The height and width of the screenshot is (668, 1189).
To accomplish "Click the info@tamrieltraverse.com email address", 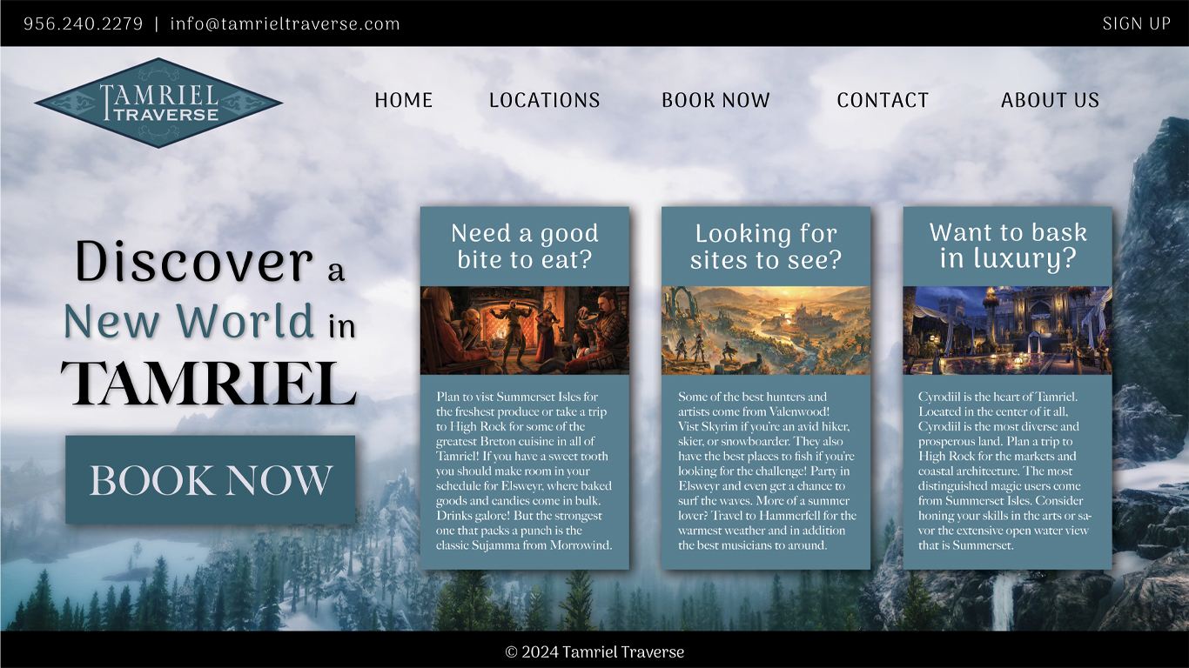I will 285,23.
